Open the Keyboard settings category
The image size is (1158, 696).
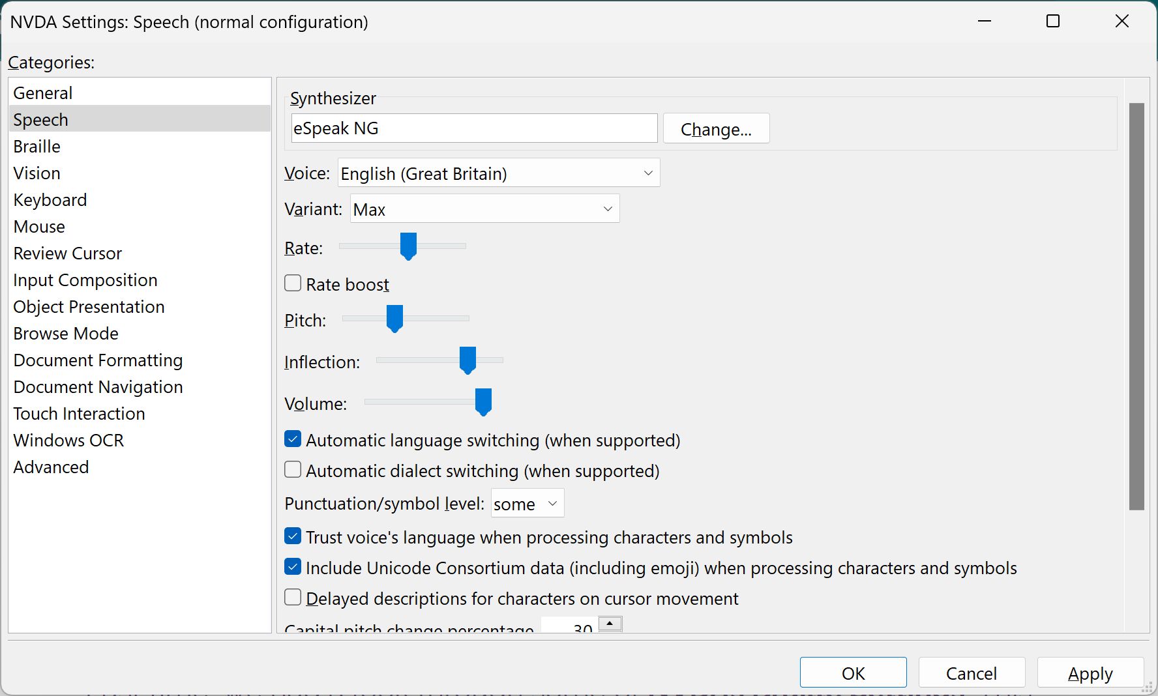tap(50, 200)
